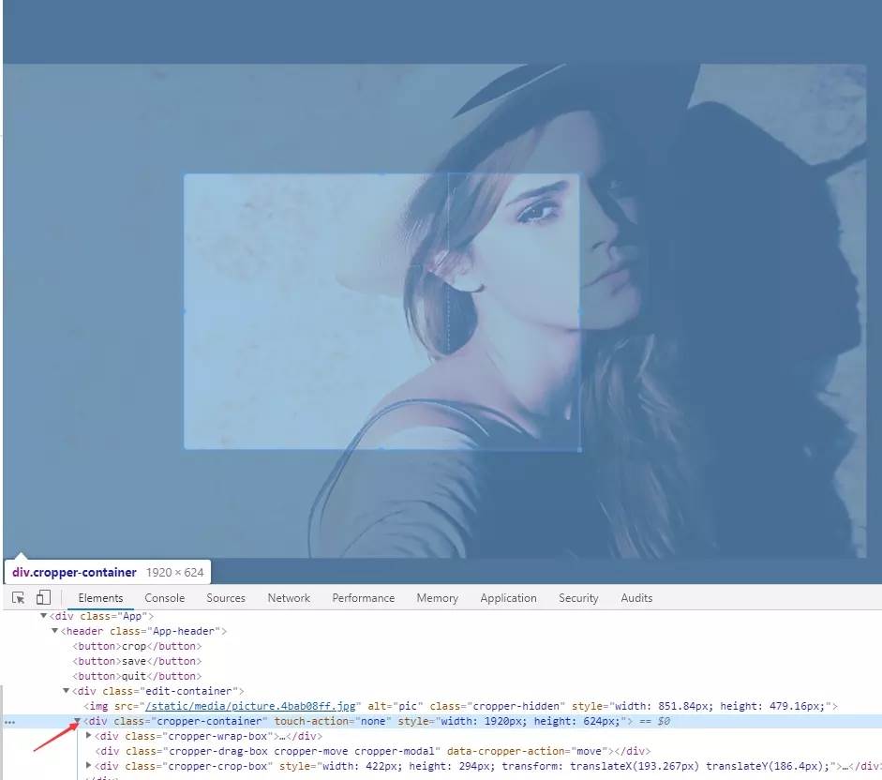Switch to the Console tab

point(164,598)
